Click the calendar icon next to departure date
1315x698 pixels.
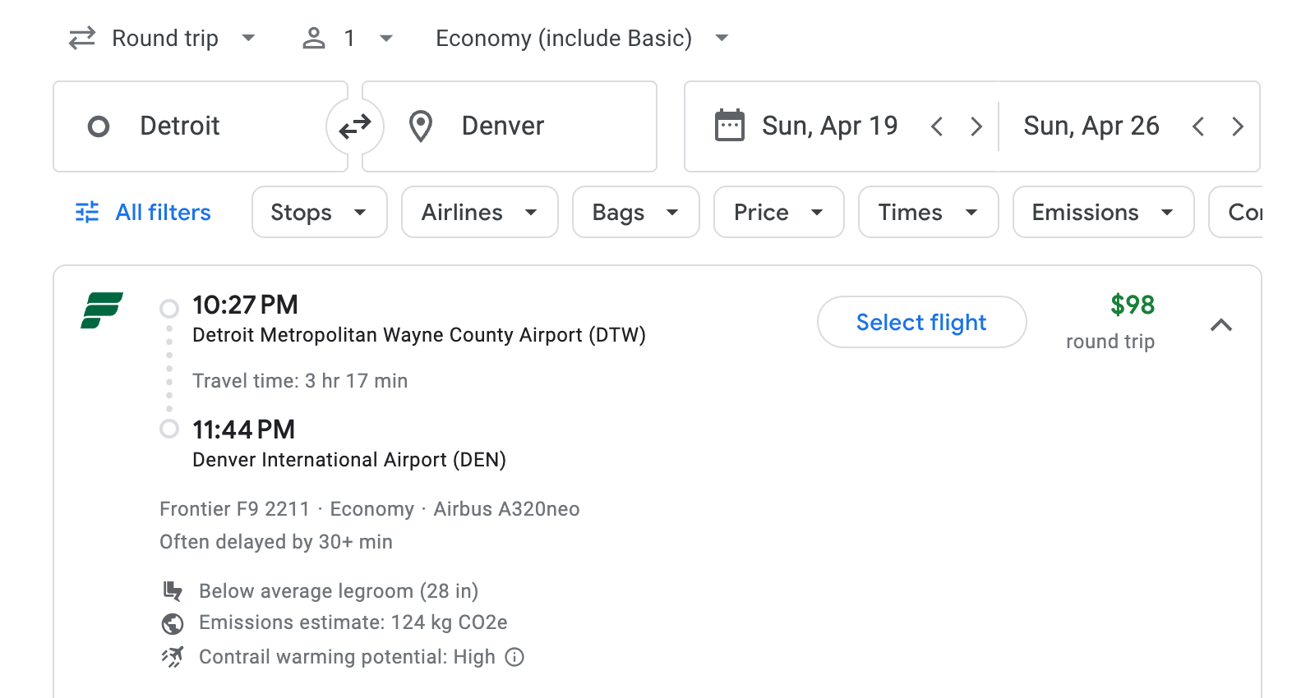coord(728,125)
